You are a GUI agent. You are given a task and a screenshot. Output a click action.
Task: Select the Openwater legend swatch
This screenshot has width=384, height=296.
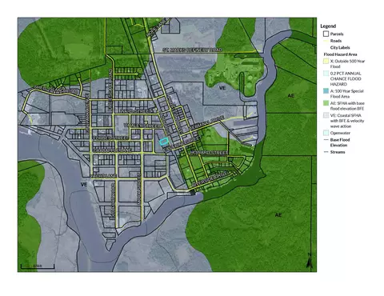[326, 133]
